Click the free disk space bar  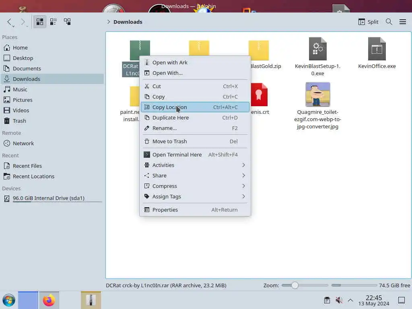354,285
